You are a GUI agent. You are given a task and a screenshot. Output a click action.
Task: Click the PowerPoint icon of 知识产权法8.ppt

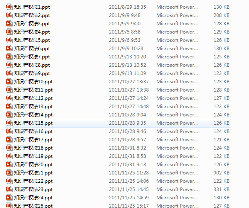pyautogui.click(x=9, y=65)
